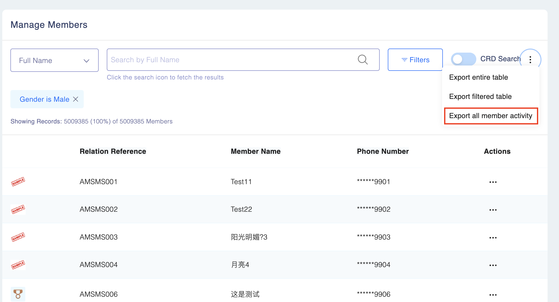Toggle the CRD Search switch

(x=463, y=59)
